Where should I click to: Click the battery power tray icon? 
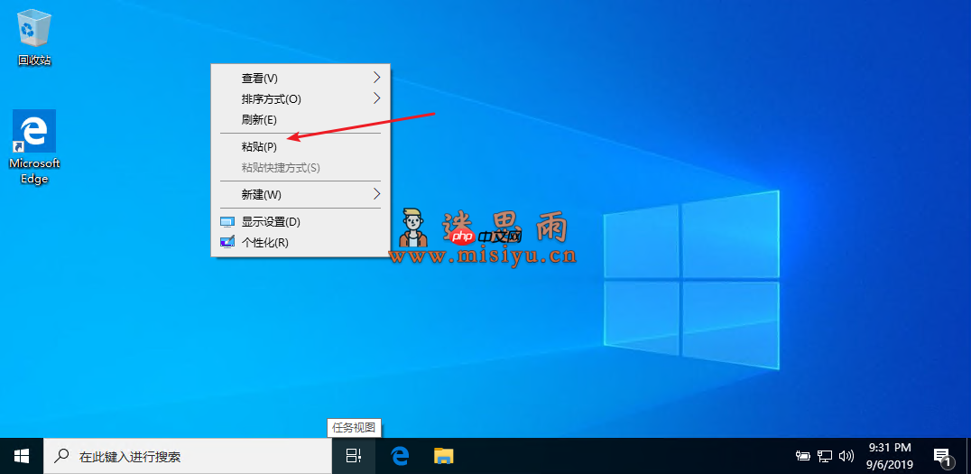tap(802, 457)
